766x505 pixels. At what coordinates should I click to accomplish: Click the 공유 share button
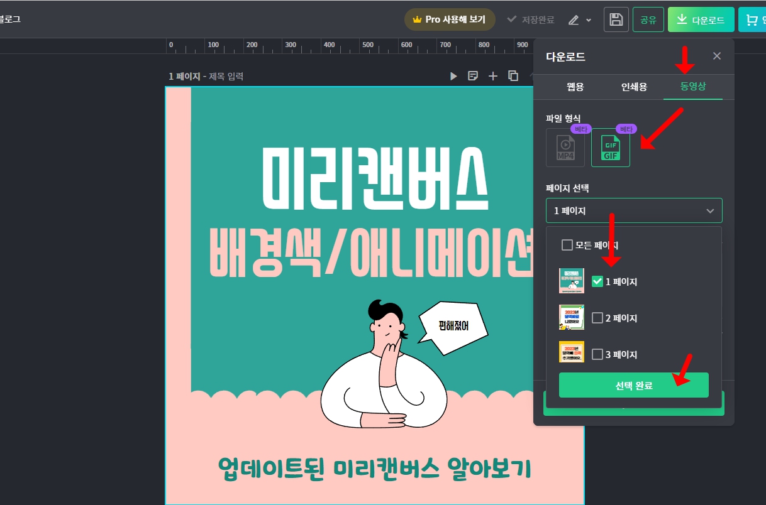(x=648, y=19)
